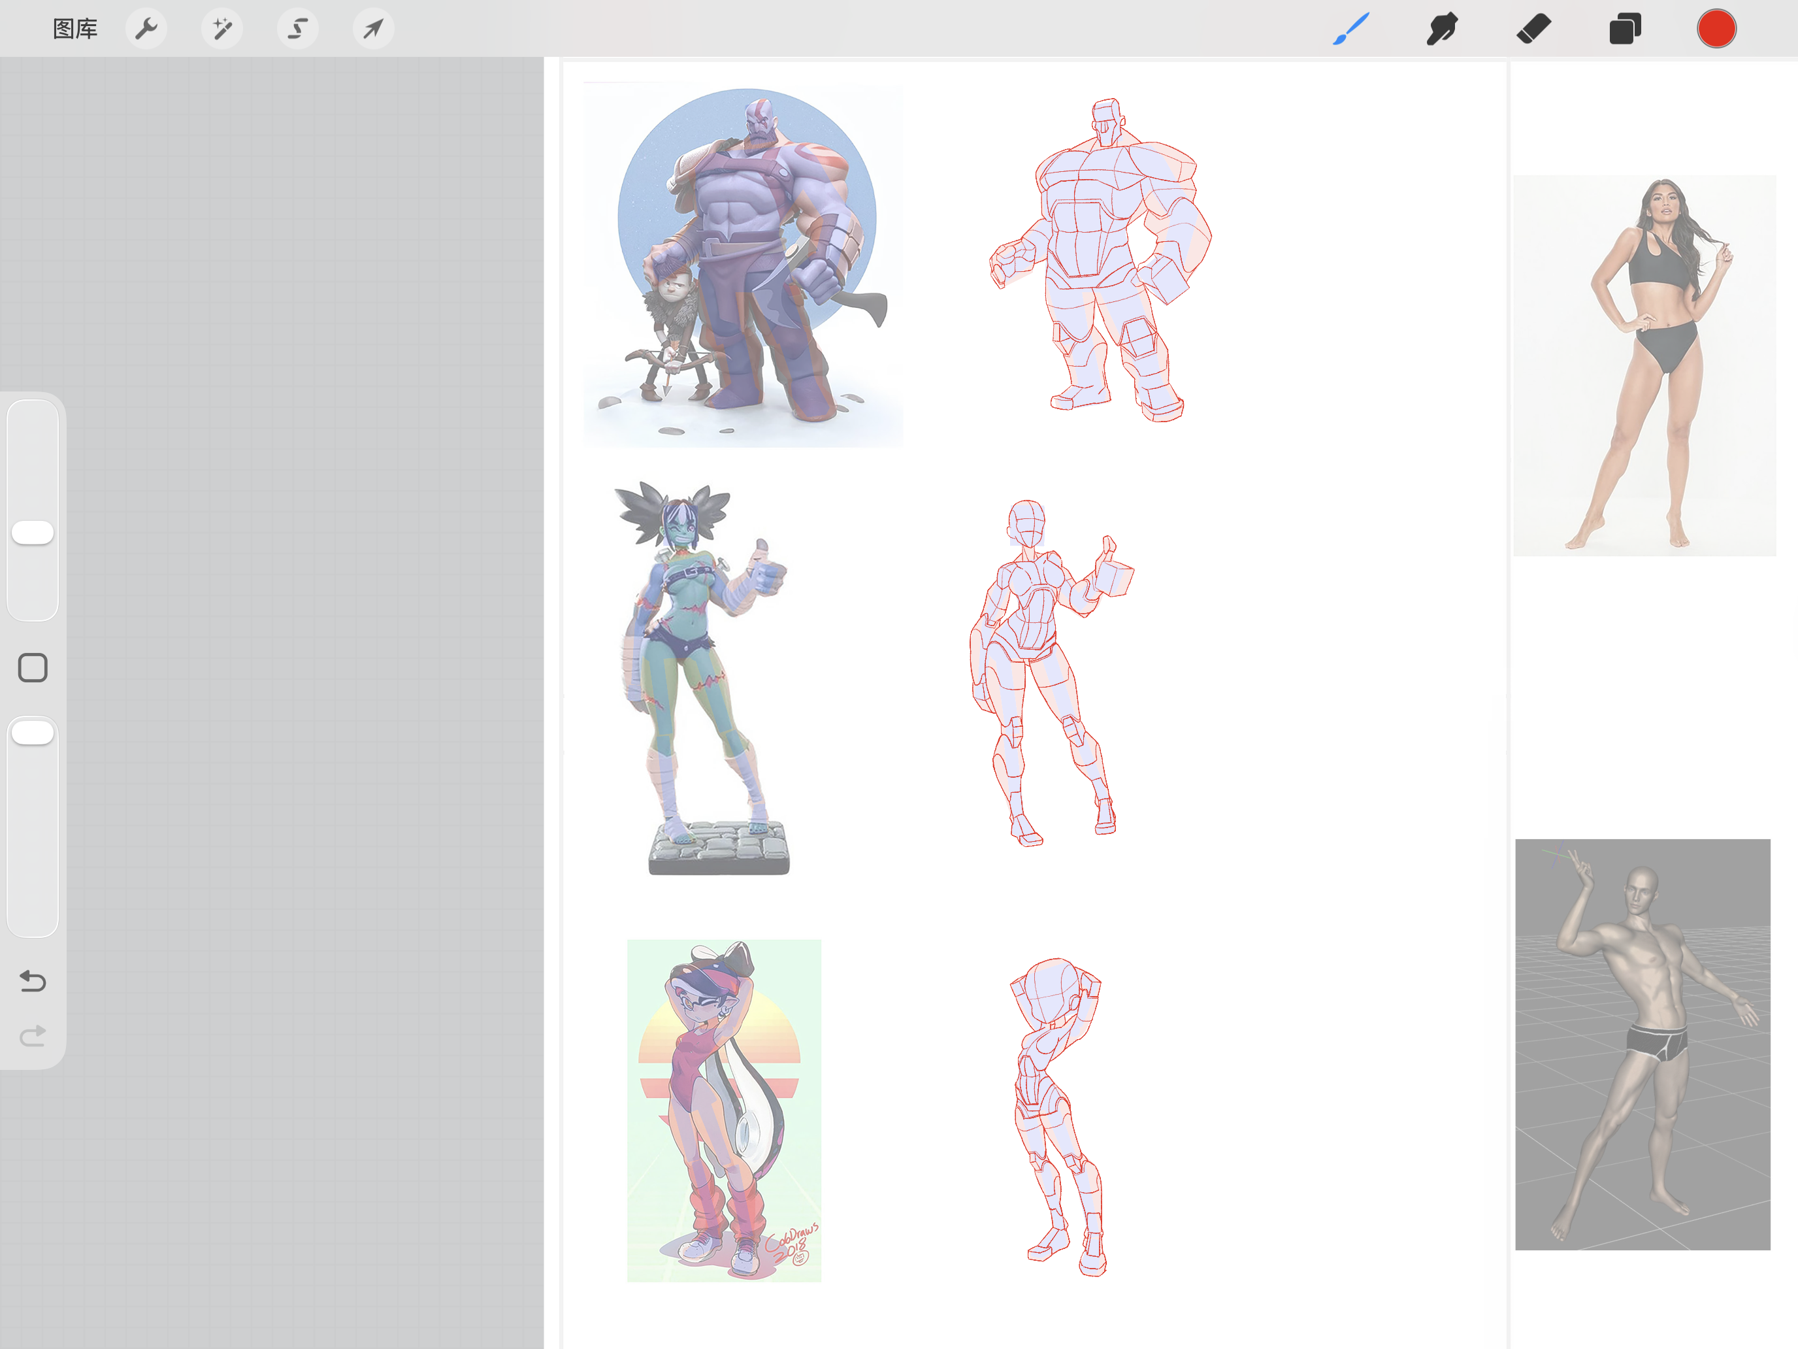Select the Smudge tool
The image size is (1798, 1349).
[1442, 29]
